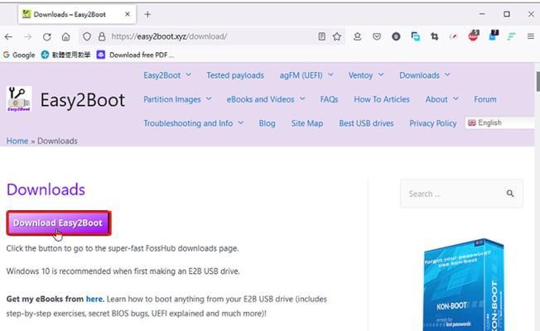
Task: Click the red pen extension icon
Action: (x=454, y=36)
